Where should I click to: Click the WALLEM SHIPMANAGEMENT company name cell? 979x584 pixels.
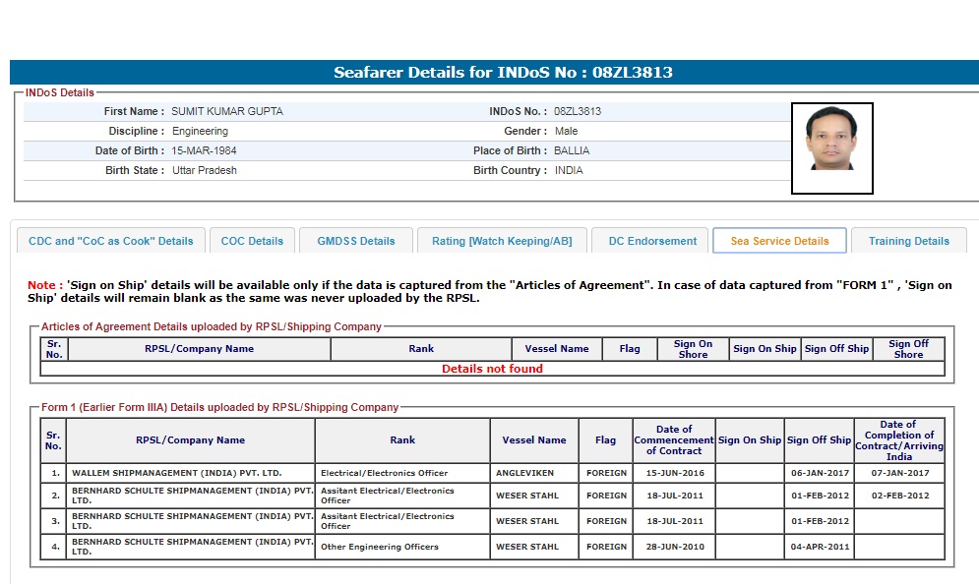pos(190,473)
